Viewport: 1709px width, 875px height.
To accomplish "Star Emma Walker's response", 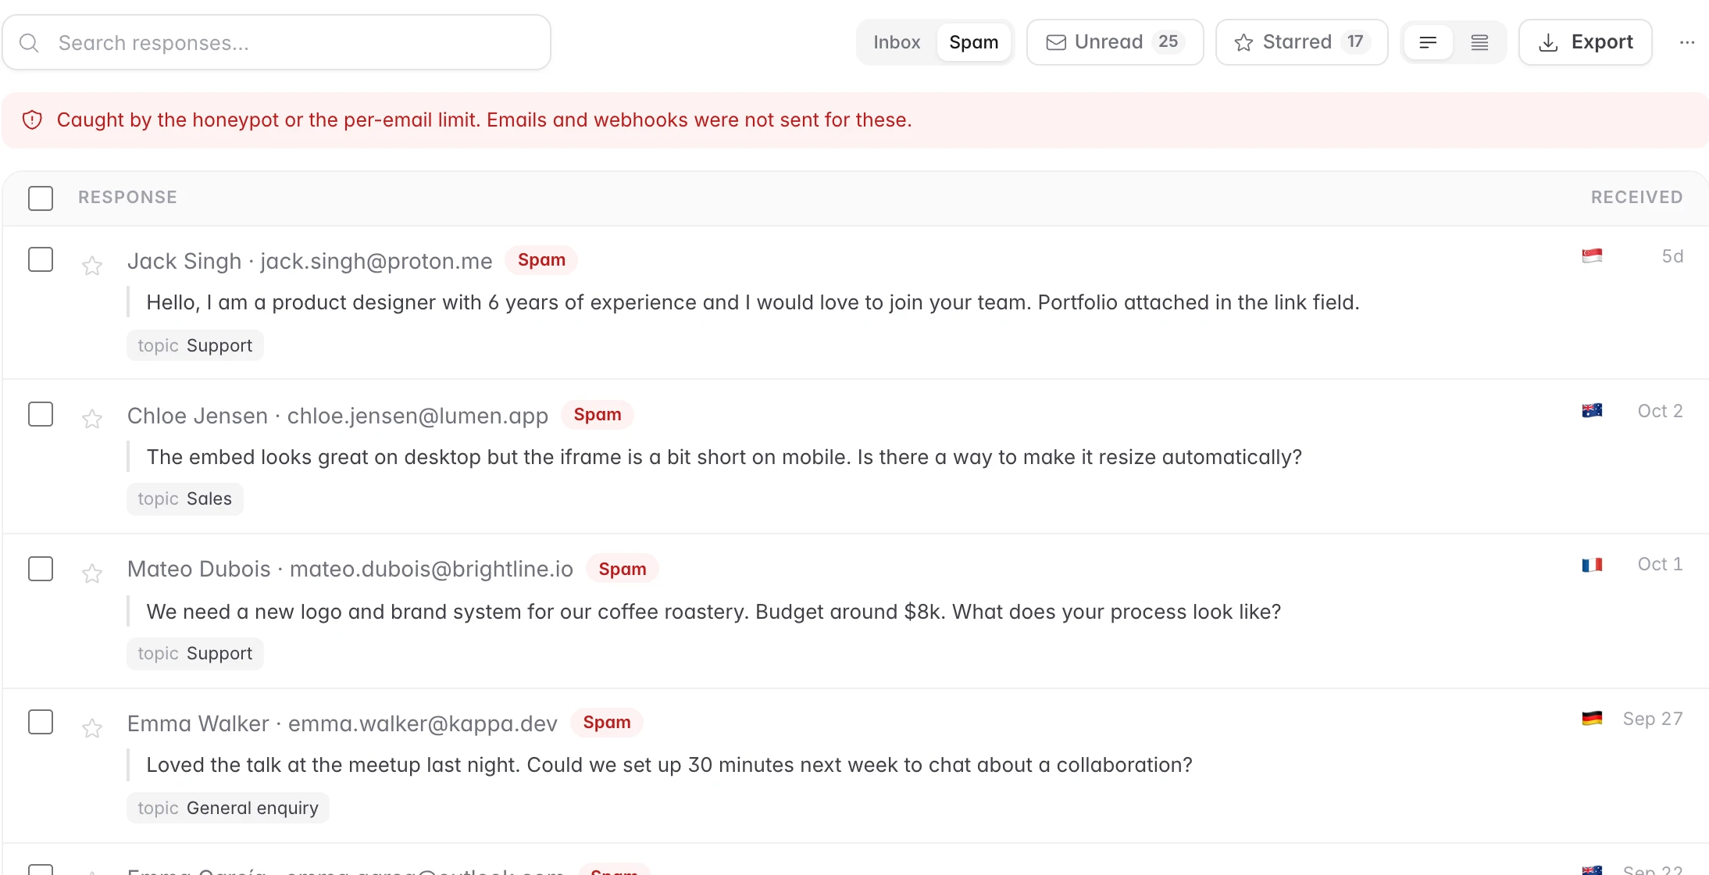I will coord(92,728).
